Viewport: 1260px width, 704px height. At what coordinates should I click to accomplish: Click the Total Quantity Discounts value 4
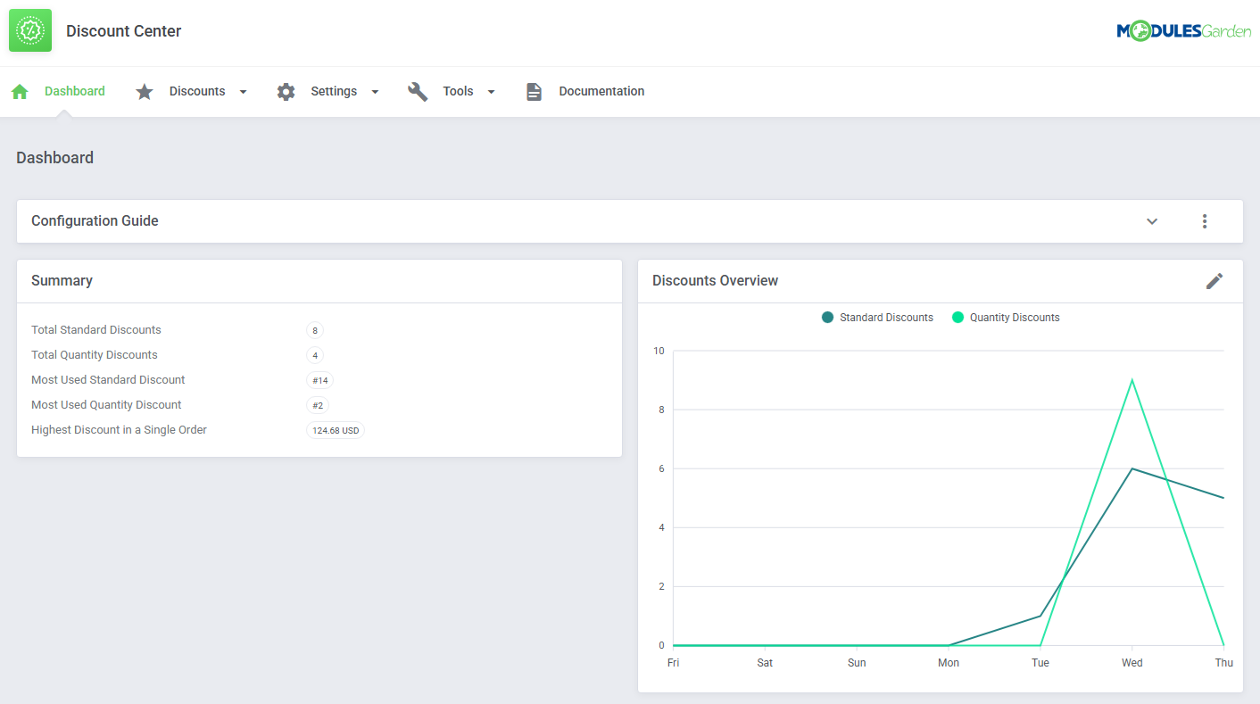click(x=315, y=355)
